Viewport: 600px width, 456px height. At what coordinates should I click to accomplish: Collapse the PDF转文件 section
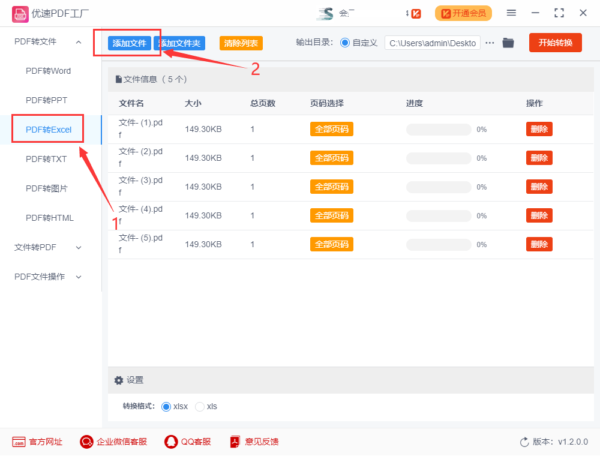78,41
